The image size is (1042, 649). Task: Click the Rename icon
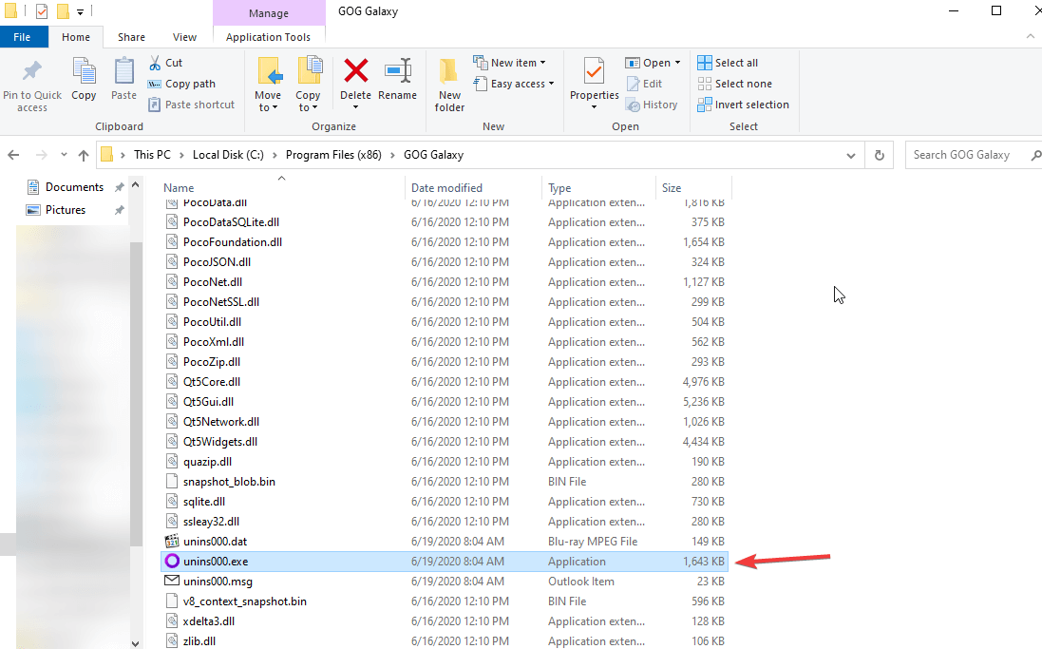[x=397, y=71]
